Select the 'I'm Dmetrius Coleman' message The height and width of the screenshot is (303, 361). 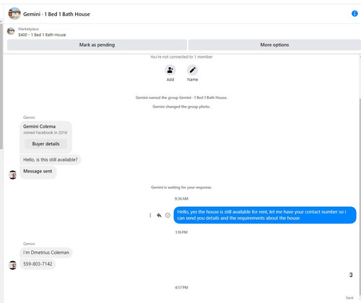(x=46, y=252)
